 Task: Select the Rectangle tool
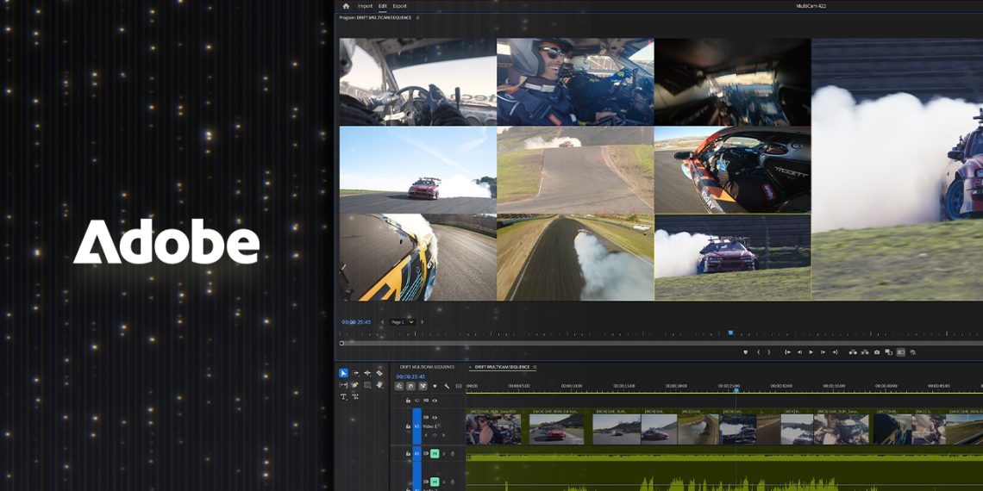click(367, 385)
